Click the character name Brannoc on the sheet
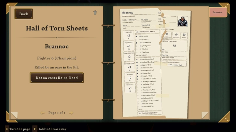Image resolution: width=236 pixels, height=132 pixels. (128, 13)
